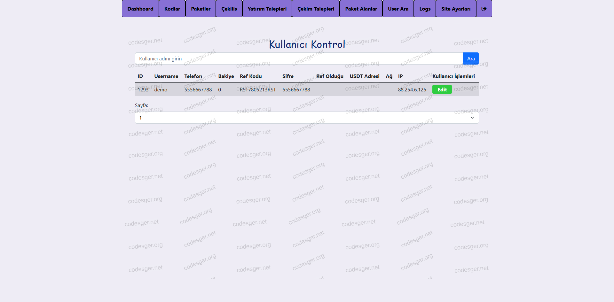This screenshot has height=302, width=614.
Task: Navigate to Çekilis page
Action: (229, 9)
